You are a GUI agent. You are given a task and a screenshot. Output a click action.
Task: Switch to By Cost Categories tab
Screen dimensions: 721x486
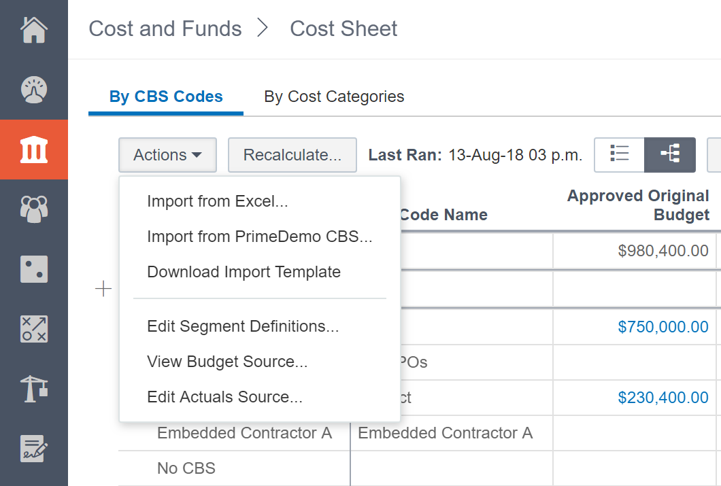(334, 97)
